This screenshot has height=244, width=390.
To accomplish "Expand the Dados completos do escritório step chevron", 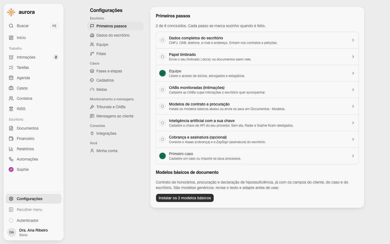I will (x=353, y=40).
